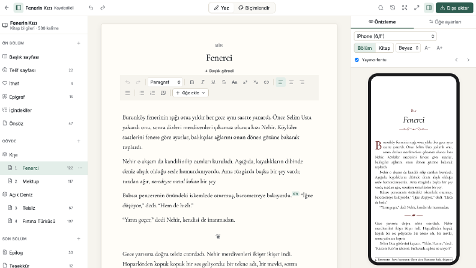The height and width of the screenshot is (268, 476).
Task: Undo the last action in the top bar
Action: coord(91,8)
